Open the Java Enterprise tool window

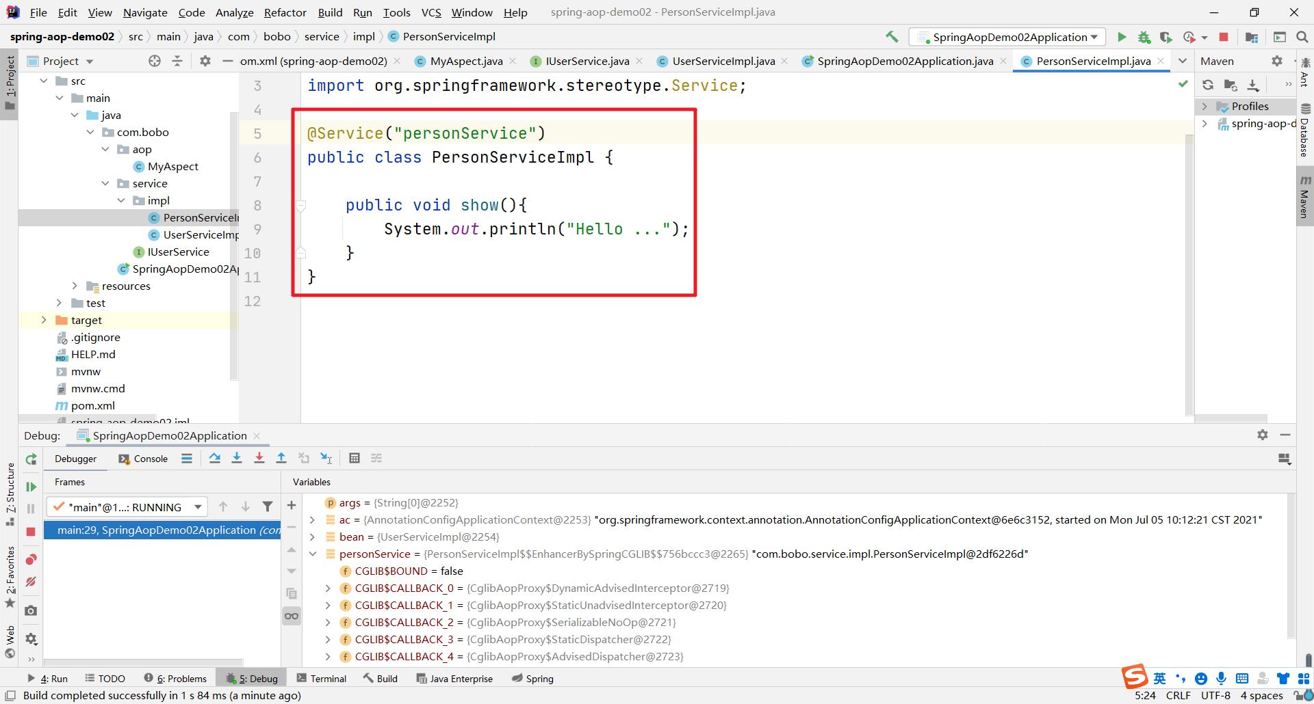pyautogui.click(x=454, y=678)
